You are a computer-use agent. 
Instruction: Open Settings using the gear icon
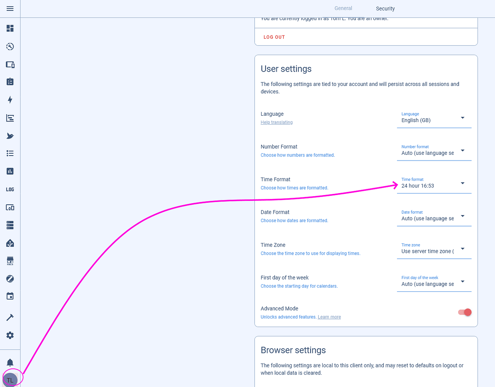tap(10, 335)
